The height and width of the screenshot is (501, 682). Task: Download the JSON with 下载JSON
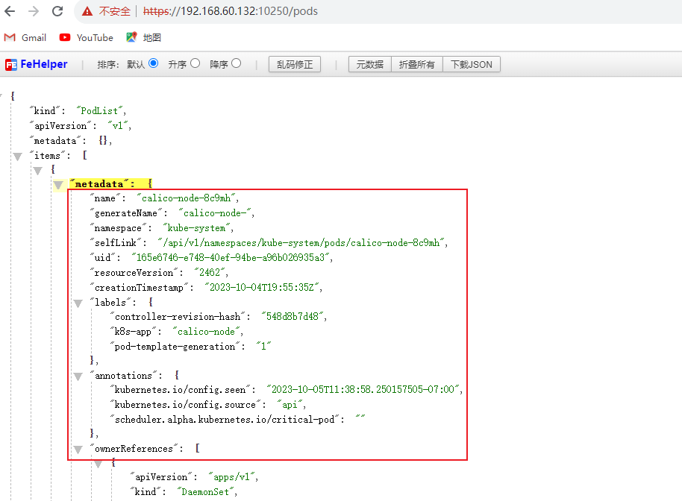click(x=472, y=64)
